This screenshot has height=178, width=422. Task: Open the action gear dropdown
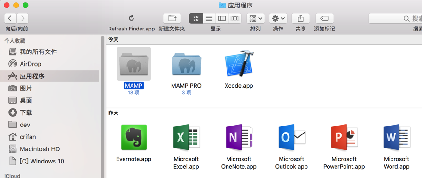point(278,18)
